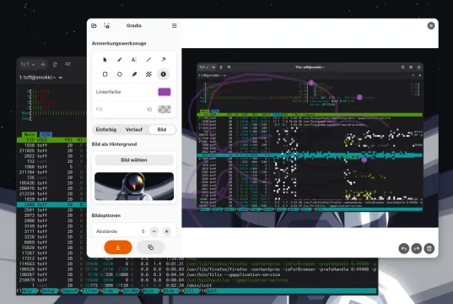Switch background to Verlauf
Viewport: 453px width, 304px height.
[134, 129]
